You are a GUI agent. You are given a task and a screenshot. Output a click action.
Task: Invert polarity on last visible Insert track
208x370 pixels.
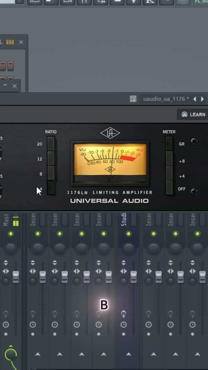192,263
